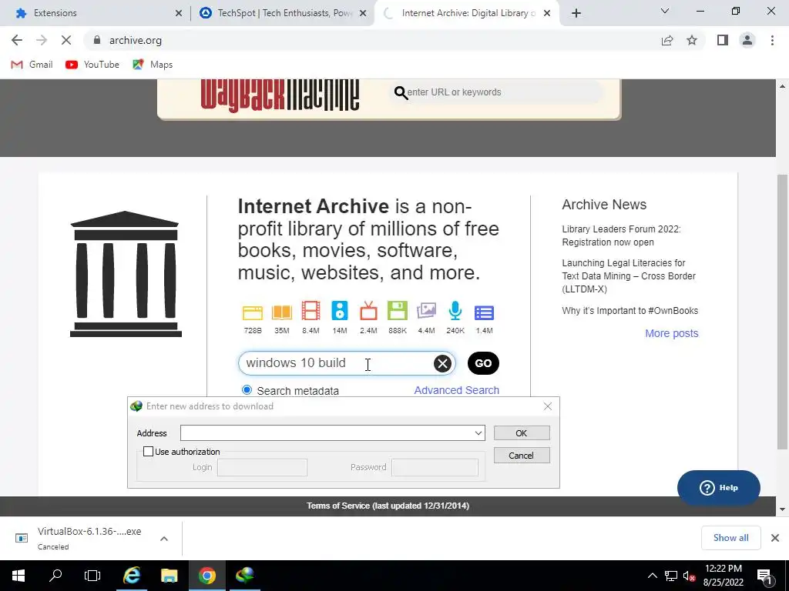Click Show all downloads

[x=730, y=538]
